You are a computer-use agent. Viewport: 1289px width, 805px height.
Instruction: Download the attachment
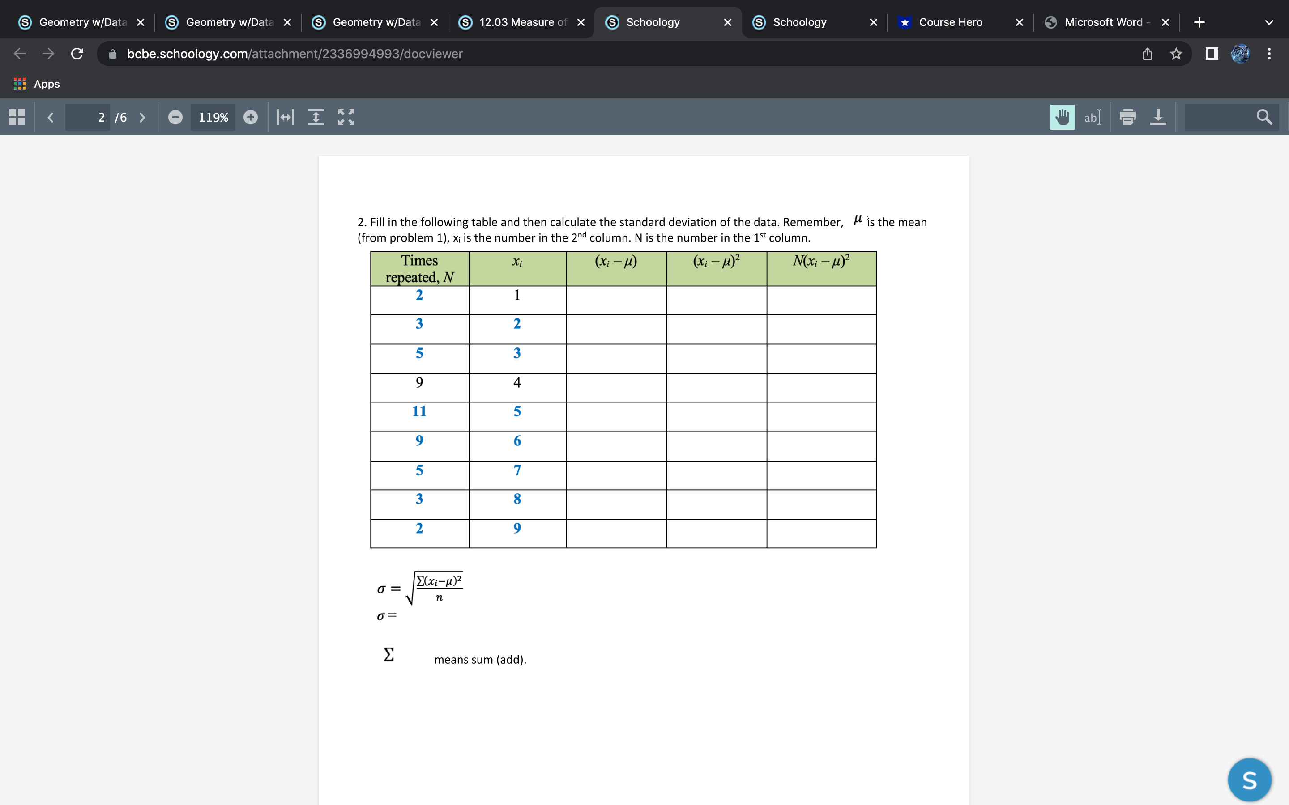[1158, 117]
